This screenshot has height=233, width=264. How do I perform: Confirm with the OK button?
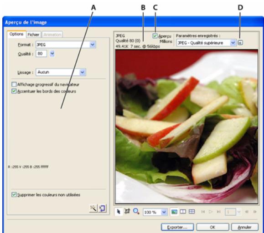212,227
